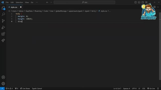This screenshot has height=90, width=161.
Task: Toggle secondary side bar layout icon
Action: tap(143, 2)
